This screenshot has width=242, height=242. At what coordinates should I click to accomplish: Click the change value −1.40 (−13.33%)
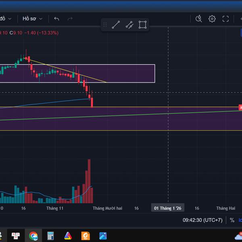[42, 33]
